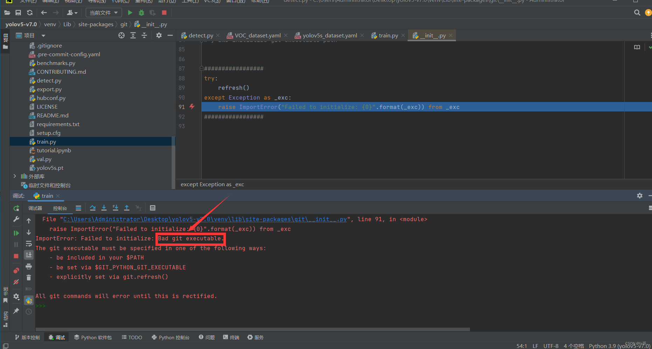Open 版本控制 tool window
Viewport: 652px width, 349px height.
[27, 337]
